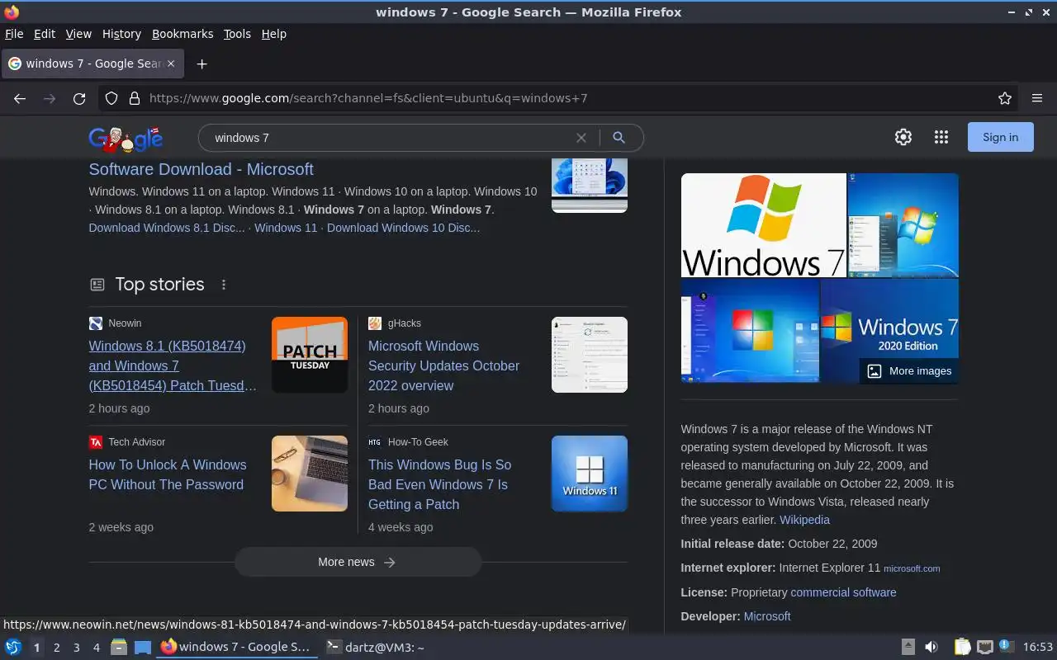Viewport: 1057px width, 660px height.
Task: Open Microsoft Windows Security Updates October story
Action: click(x=443, y=365)
